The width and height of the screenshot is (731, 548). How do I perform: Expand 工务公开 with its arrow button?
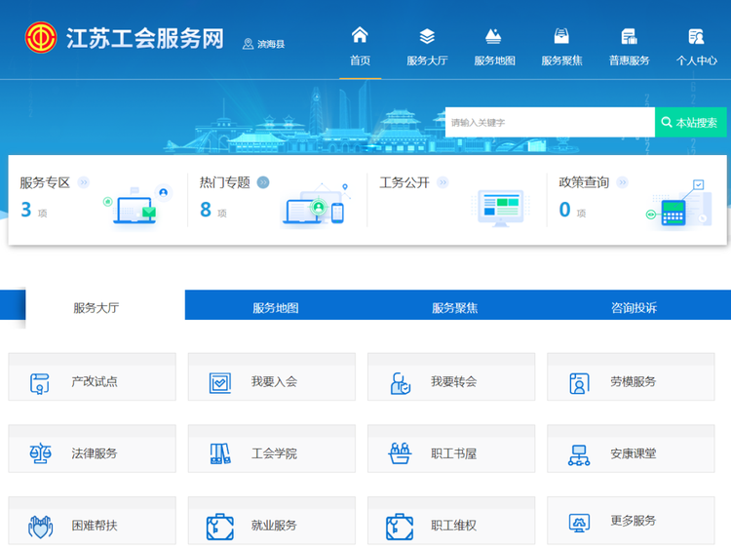pos(442,182)
